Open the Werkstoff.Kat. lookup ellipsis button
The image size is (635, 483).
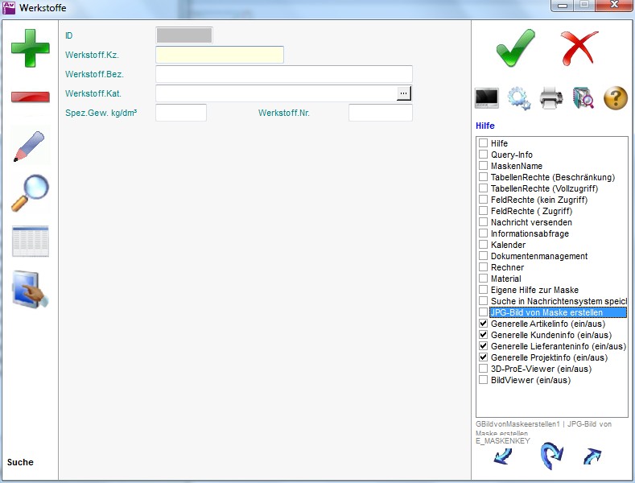[404, 93]
